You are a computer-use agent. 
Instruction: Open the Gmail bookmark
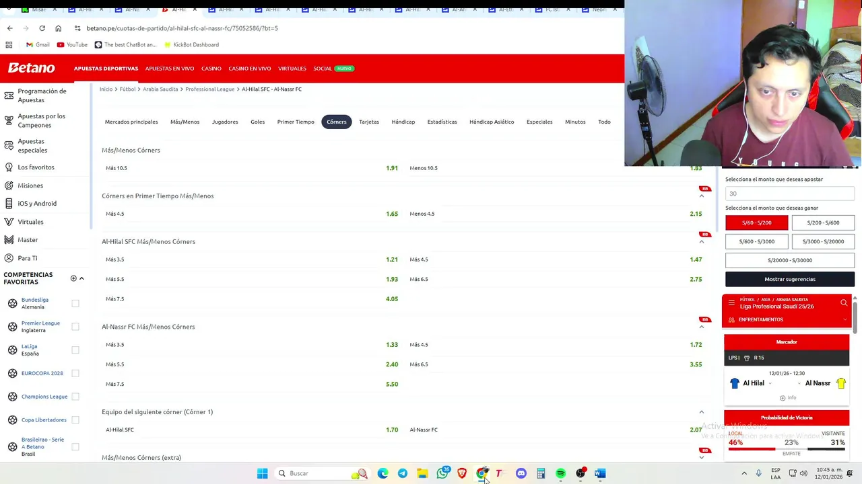point(38,44)
